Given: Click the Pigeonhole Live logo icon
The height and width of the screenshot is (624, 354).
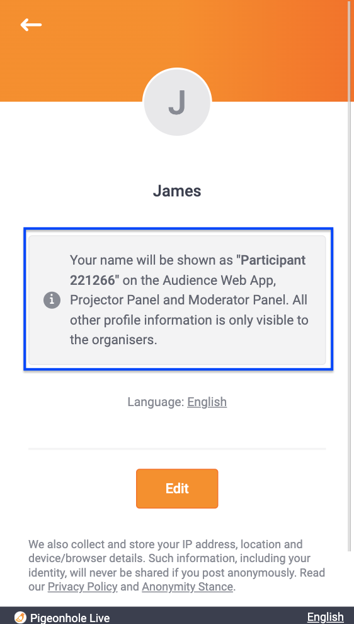Looking at the screenshot, I should tap(20, 617).
